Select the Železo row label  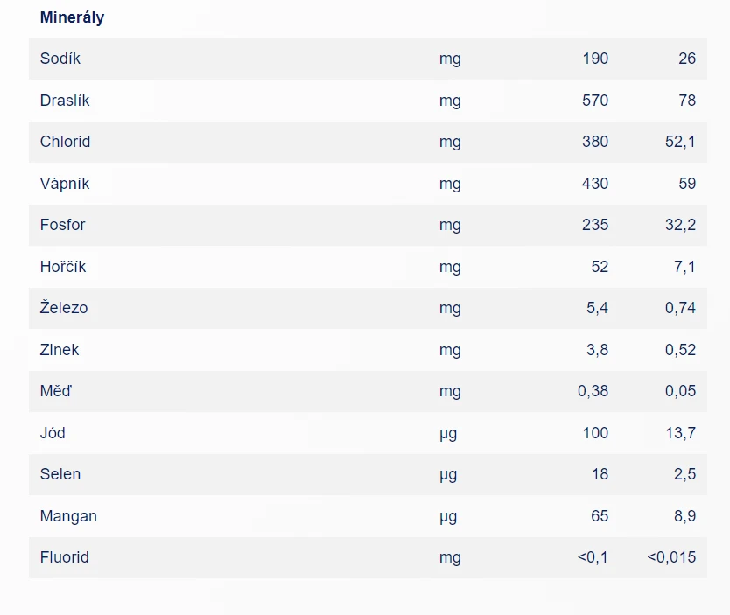64,308
